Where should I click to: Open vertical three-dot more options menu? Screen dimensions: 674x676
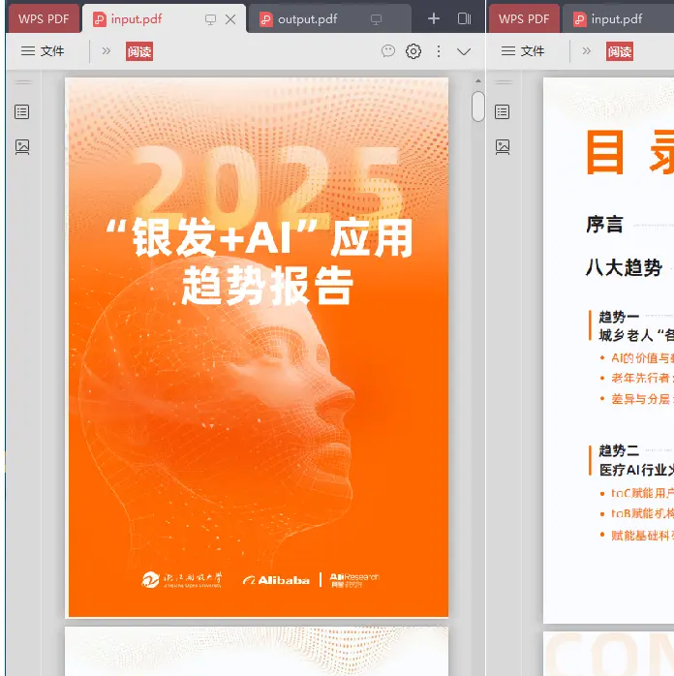439,51
